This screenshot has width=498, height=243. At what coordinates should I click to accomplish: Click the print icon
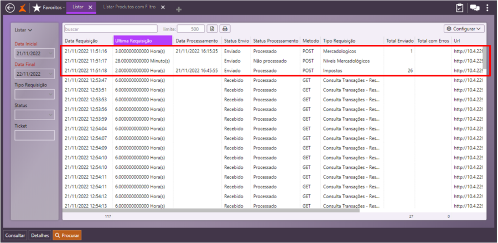coord(225,29)
